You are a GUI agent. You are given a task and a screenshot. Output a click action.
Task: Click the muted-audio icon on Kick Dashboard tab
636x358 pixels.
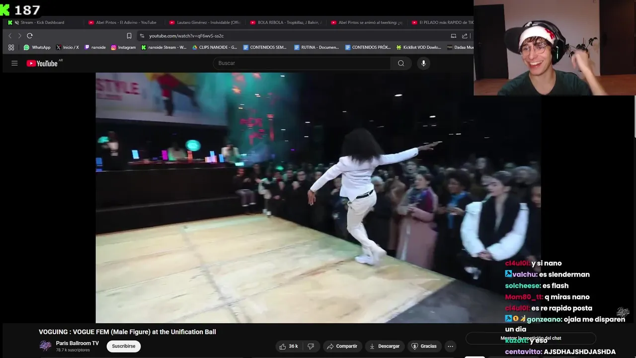17,22
